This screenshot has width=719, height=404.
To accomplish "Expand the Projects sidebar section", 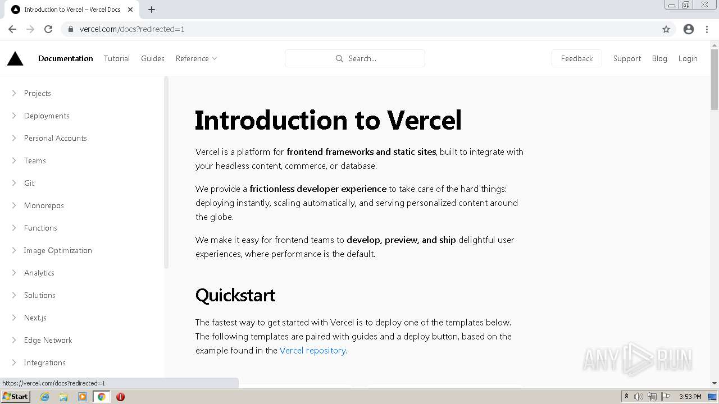I will click(37, 93).
